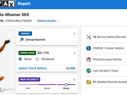Image resolution: width=127 pixels, height=95 pixels.
Task: Click the magnifying glass Damage Reported icon
Action: point(21,40)
